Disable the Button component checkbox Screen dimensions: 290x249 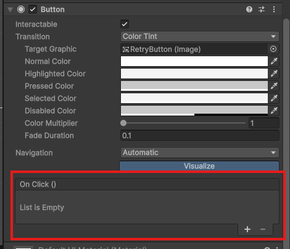tap(33, 9)
